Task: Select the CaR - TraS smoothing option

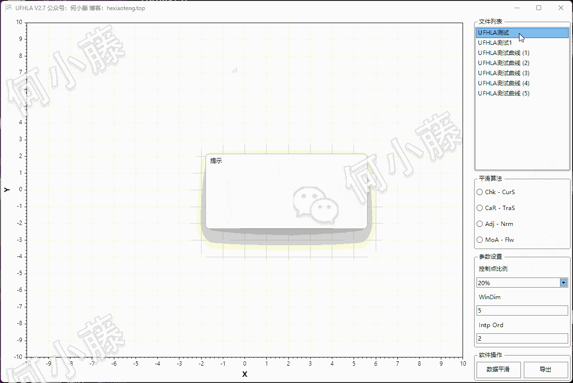Action: (x=480, y=208)
